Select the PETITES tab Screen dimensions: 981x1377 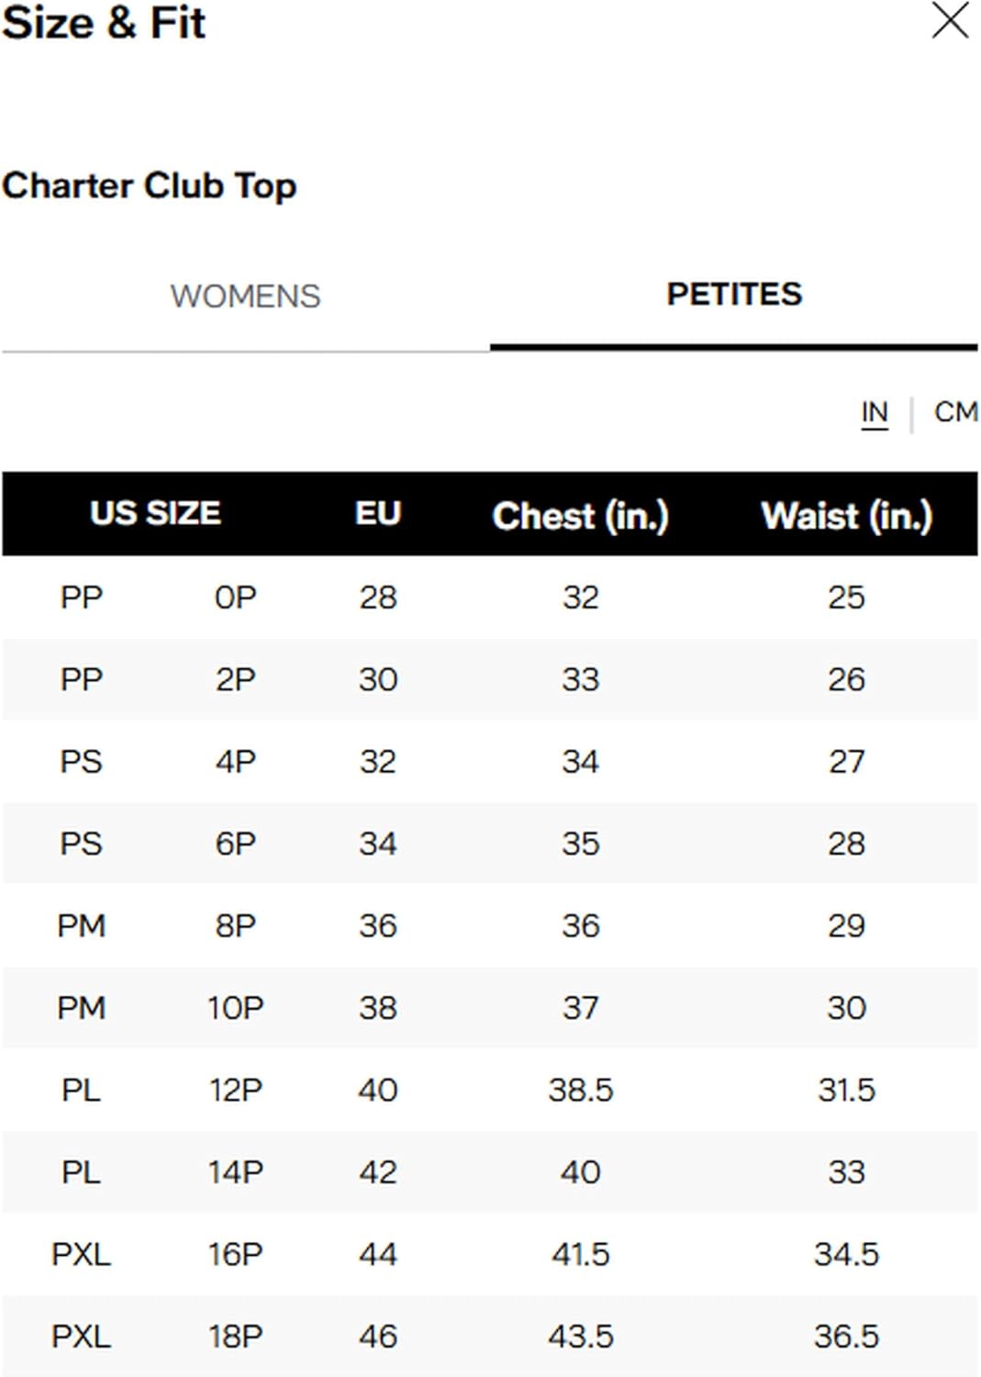pos(734,295)
